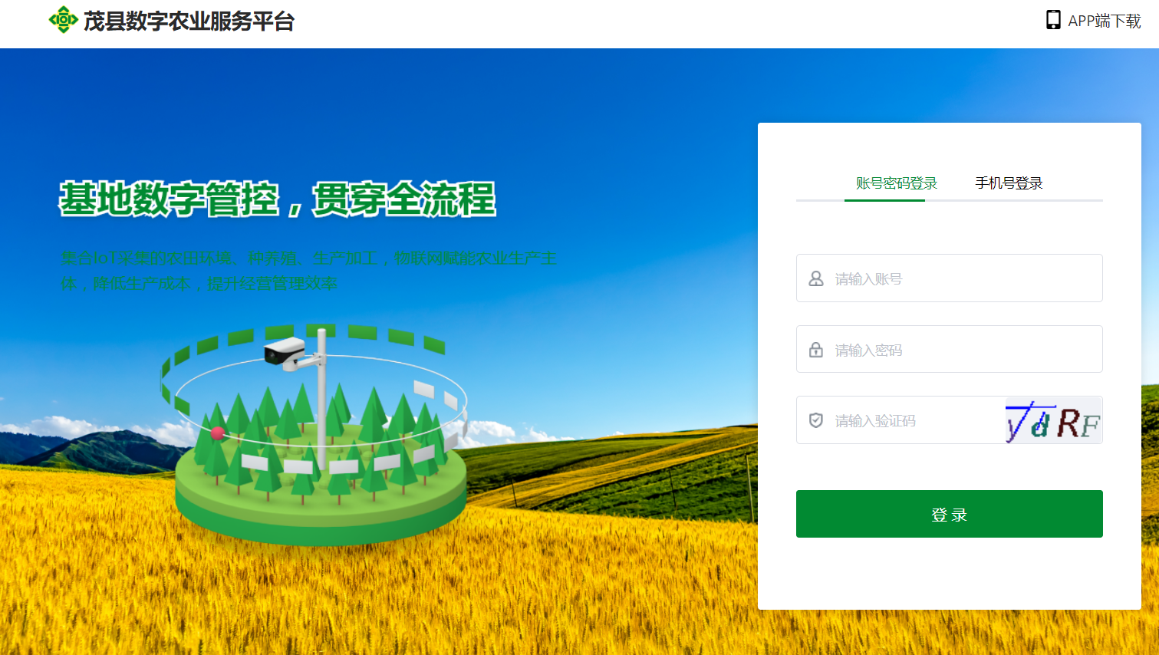Viewport: 1159px width, 655px height.
Task: Click the shield icon in captcha field
Action: [x=816, y=420]
